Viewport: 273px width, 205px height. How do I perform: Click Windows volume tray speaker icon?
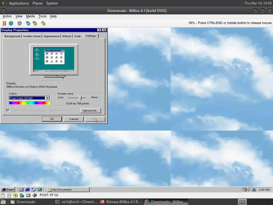point(248,190)
